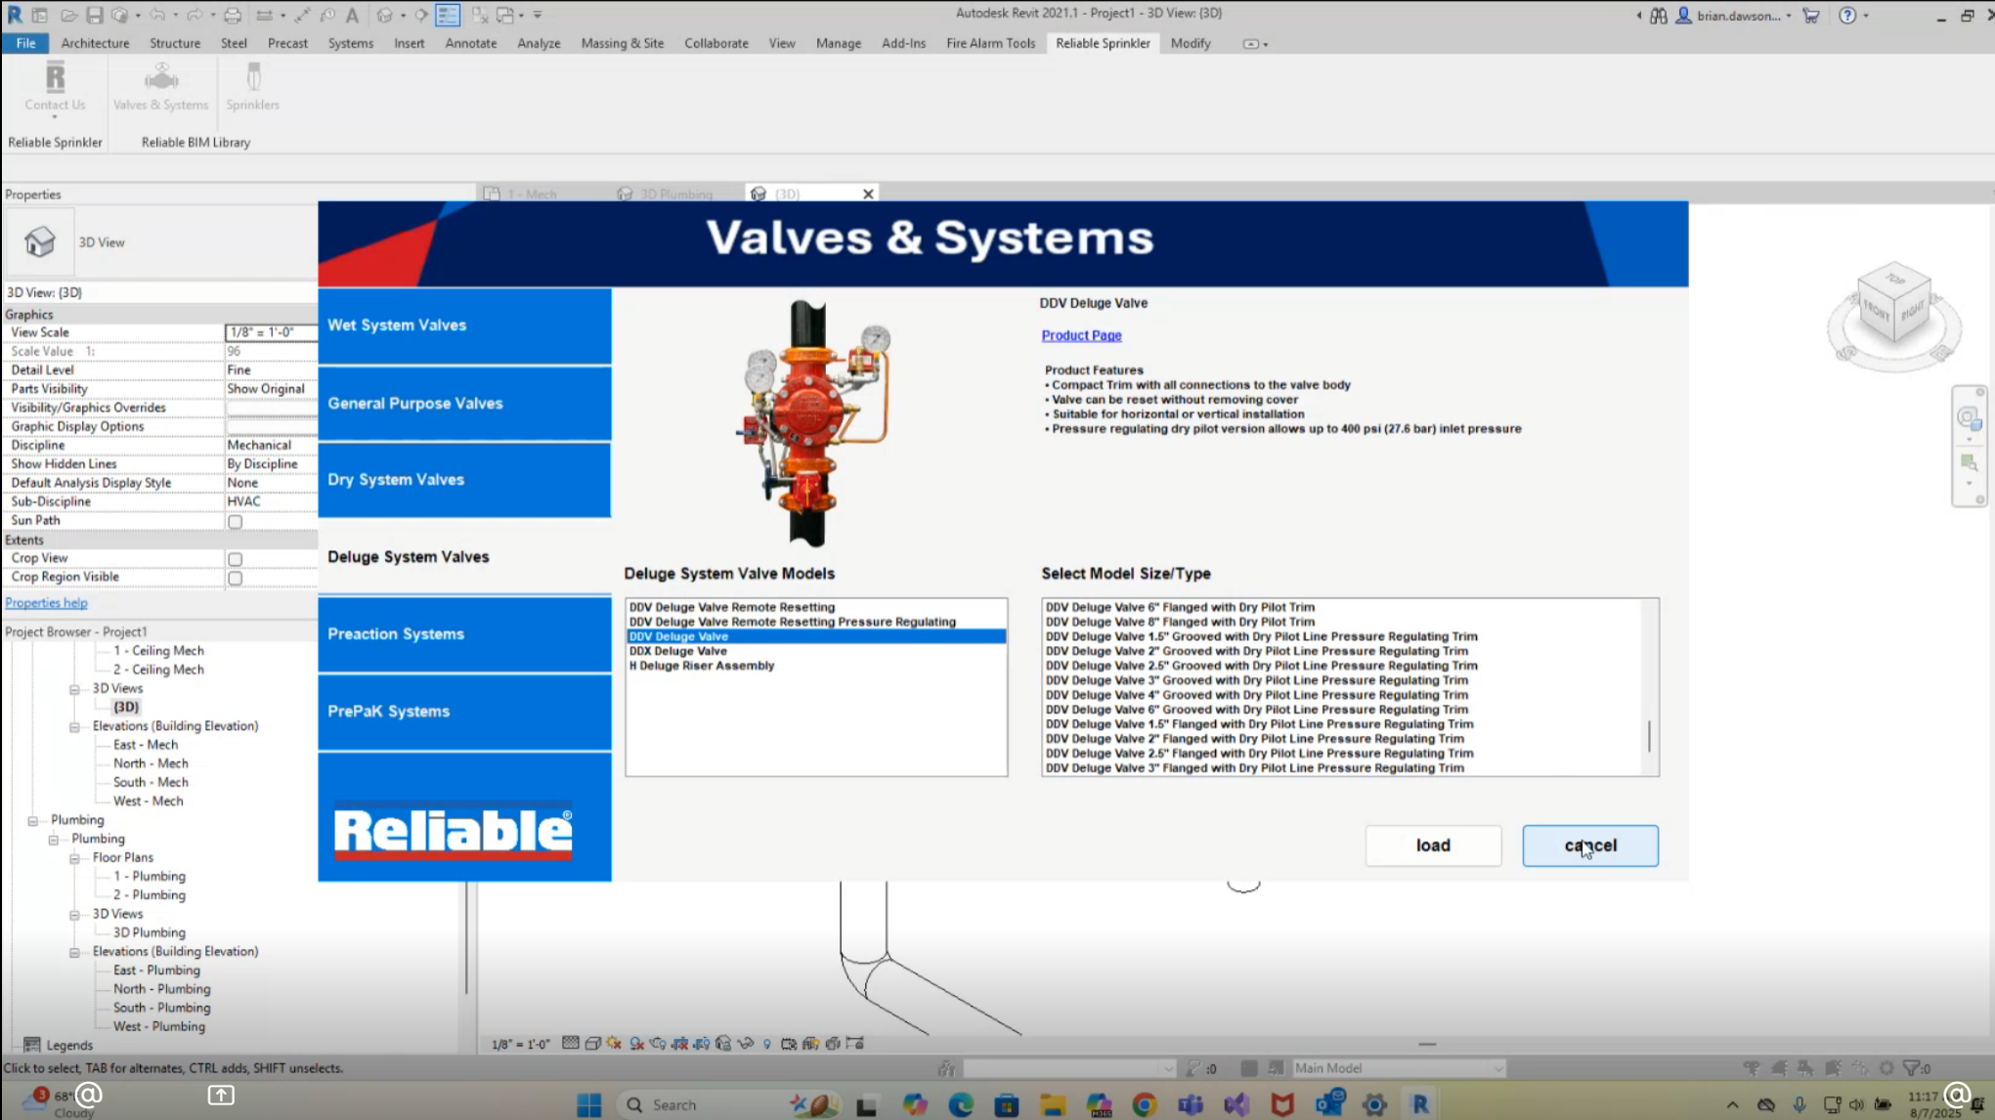Open the user account brian.dawson dropdown
1995x1120 pixels.
click(1736, 16)
